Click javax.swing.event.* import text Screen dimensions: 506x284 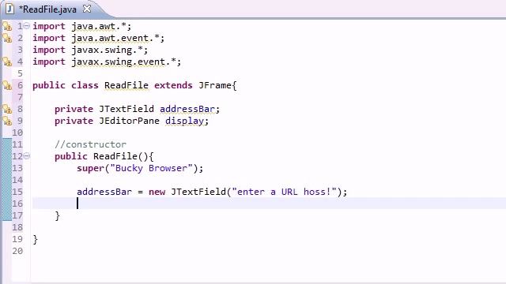click(123, 62)
